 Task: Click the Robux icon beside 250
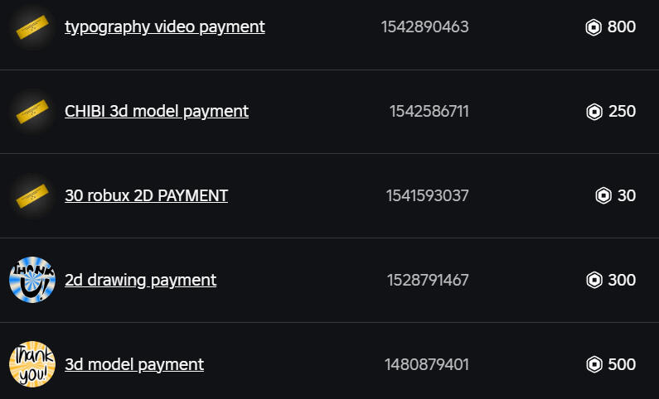[x=594, y=112]
